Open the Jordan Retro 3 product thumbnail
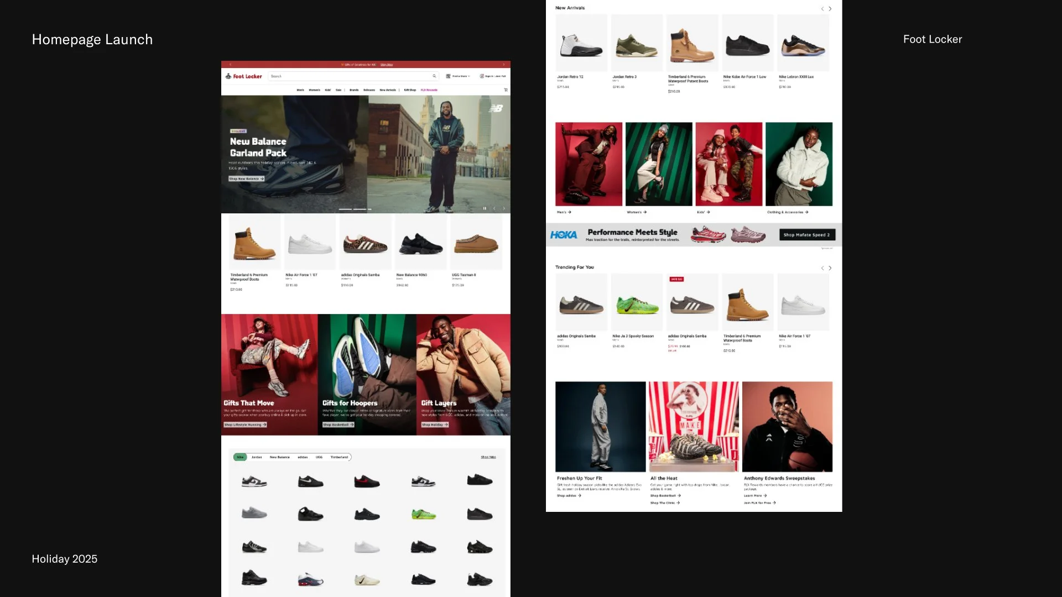1062x597 pixels. point(637,43)
